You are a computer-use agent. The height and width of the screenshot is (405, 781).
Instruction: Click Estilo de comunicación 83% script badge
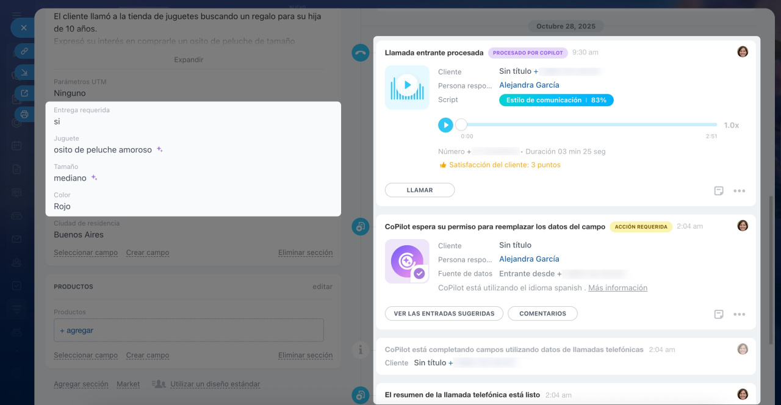pyautogui.click(x=556, y=100)
